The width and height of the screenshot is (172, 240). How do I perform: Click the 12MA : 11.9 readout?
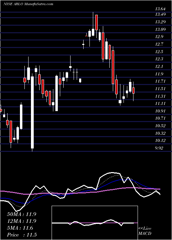click(21, 221)
